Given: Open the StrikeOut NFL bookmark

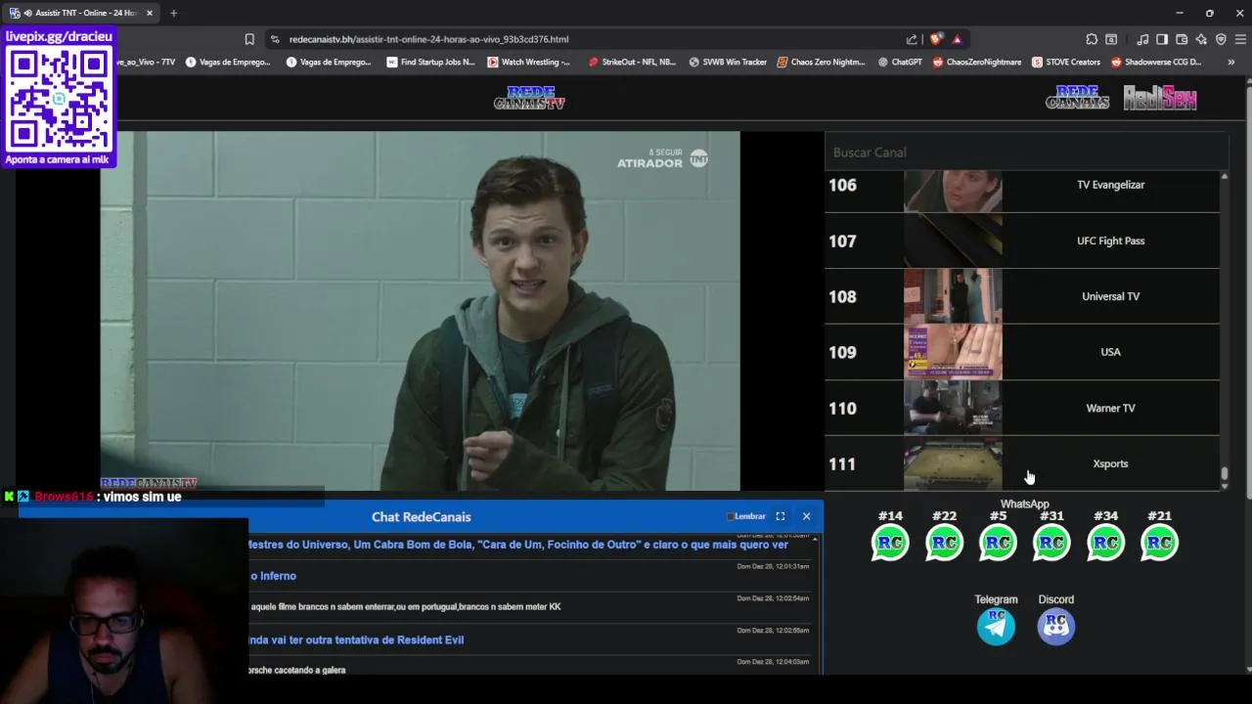Looking at the screenshot, I should click(632, 62).
